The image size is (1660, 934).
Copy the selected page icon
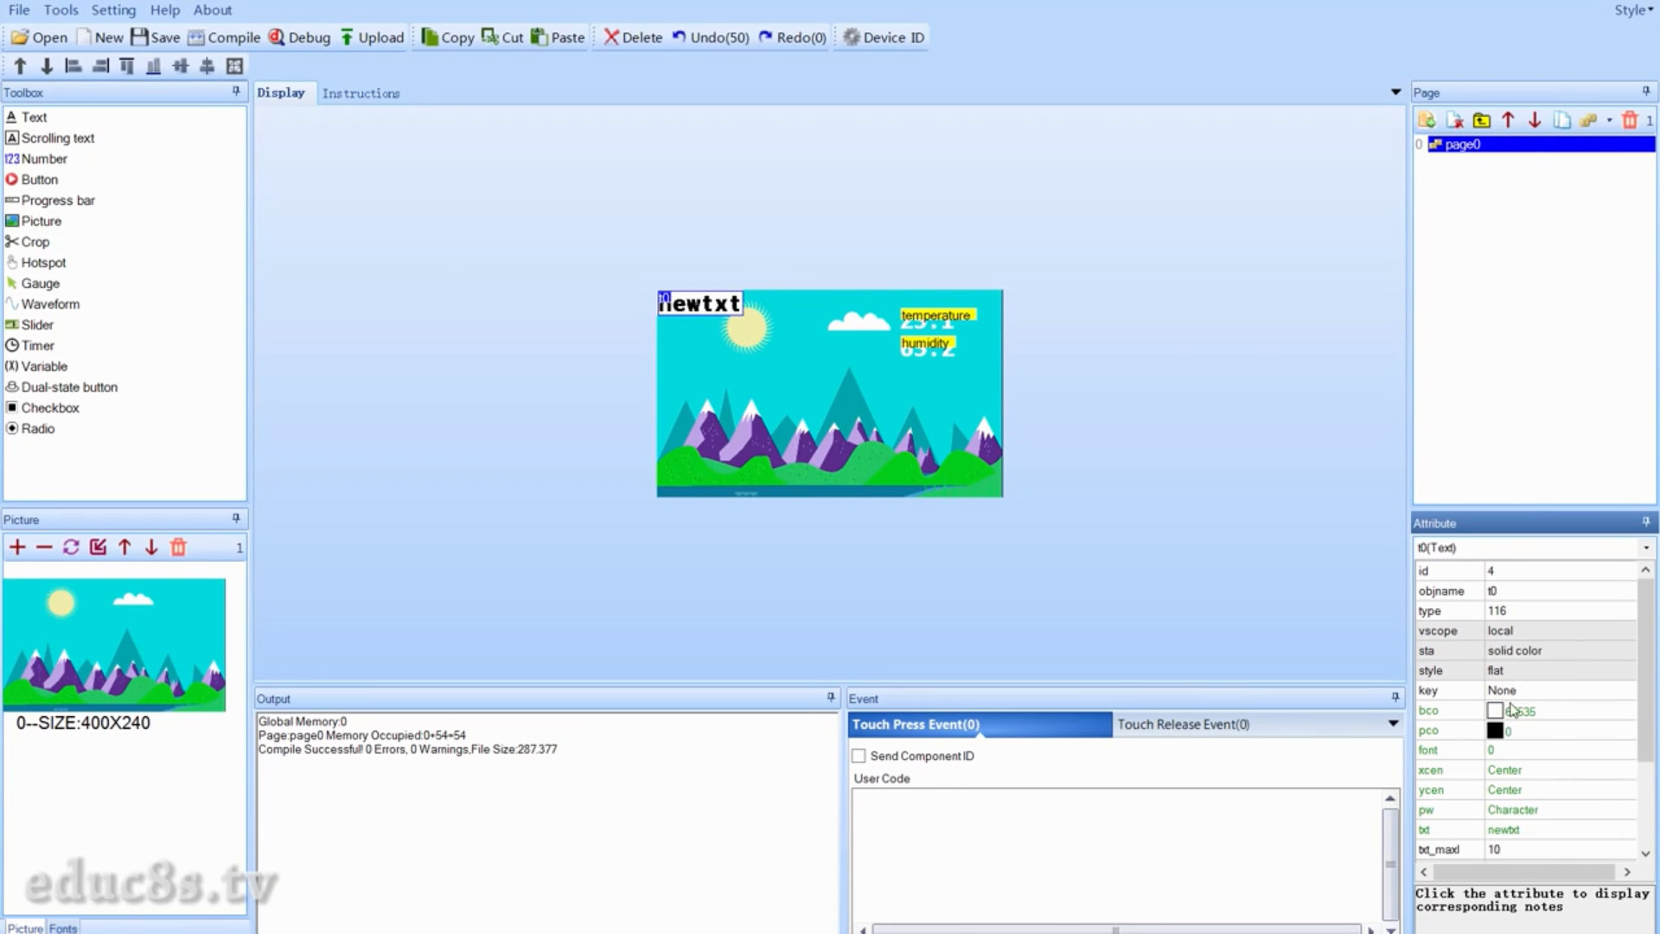[x=1561, y=120]
